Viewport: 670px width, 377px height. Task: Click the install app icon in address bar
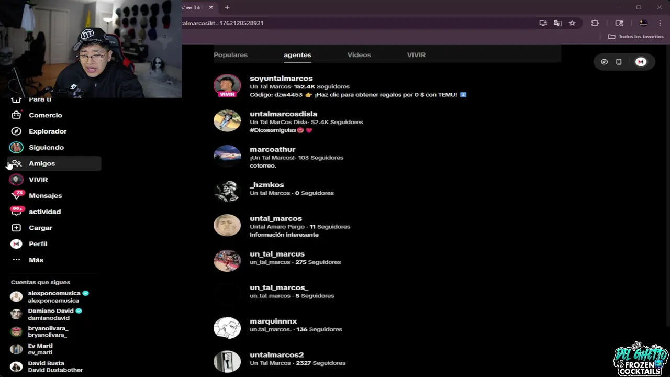coord(543,23)
